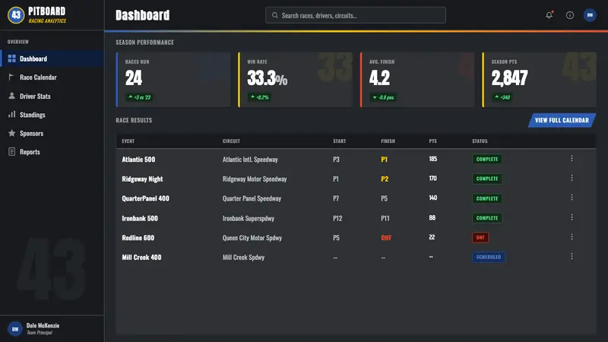Click View Full Calendar button
The height and width of the screenshot is (342, 608).
(562, 120)
